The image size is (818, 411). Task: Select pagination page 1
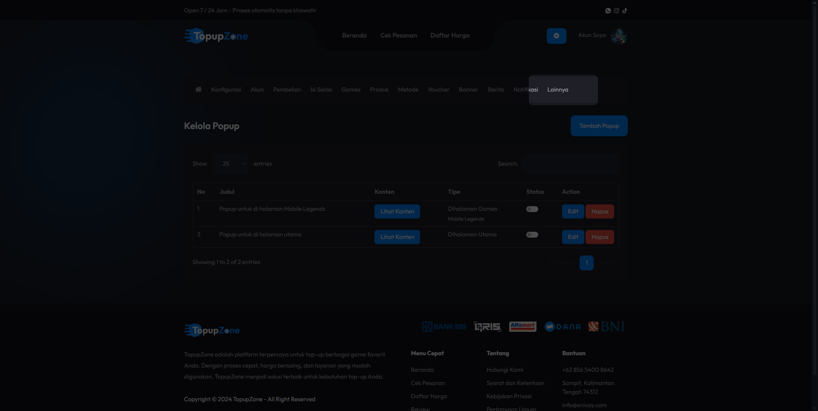point(586,263)
